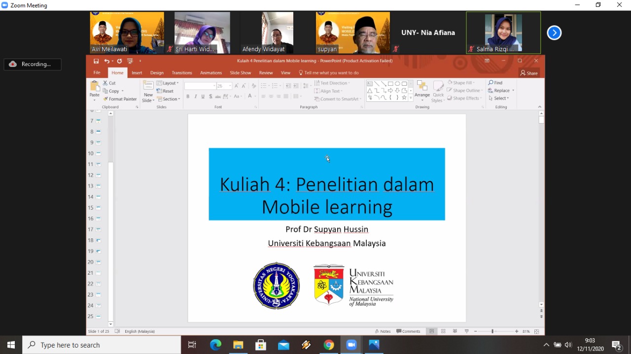Open the File tab

pyautogui.click(x=97, y=73)
